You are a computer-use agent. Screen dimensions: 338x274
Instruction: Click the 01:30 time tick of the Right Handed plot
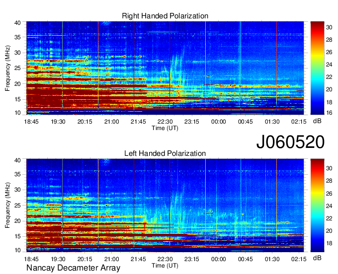(x=272, y=122)
